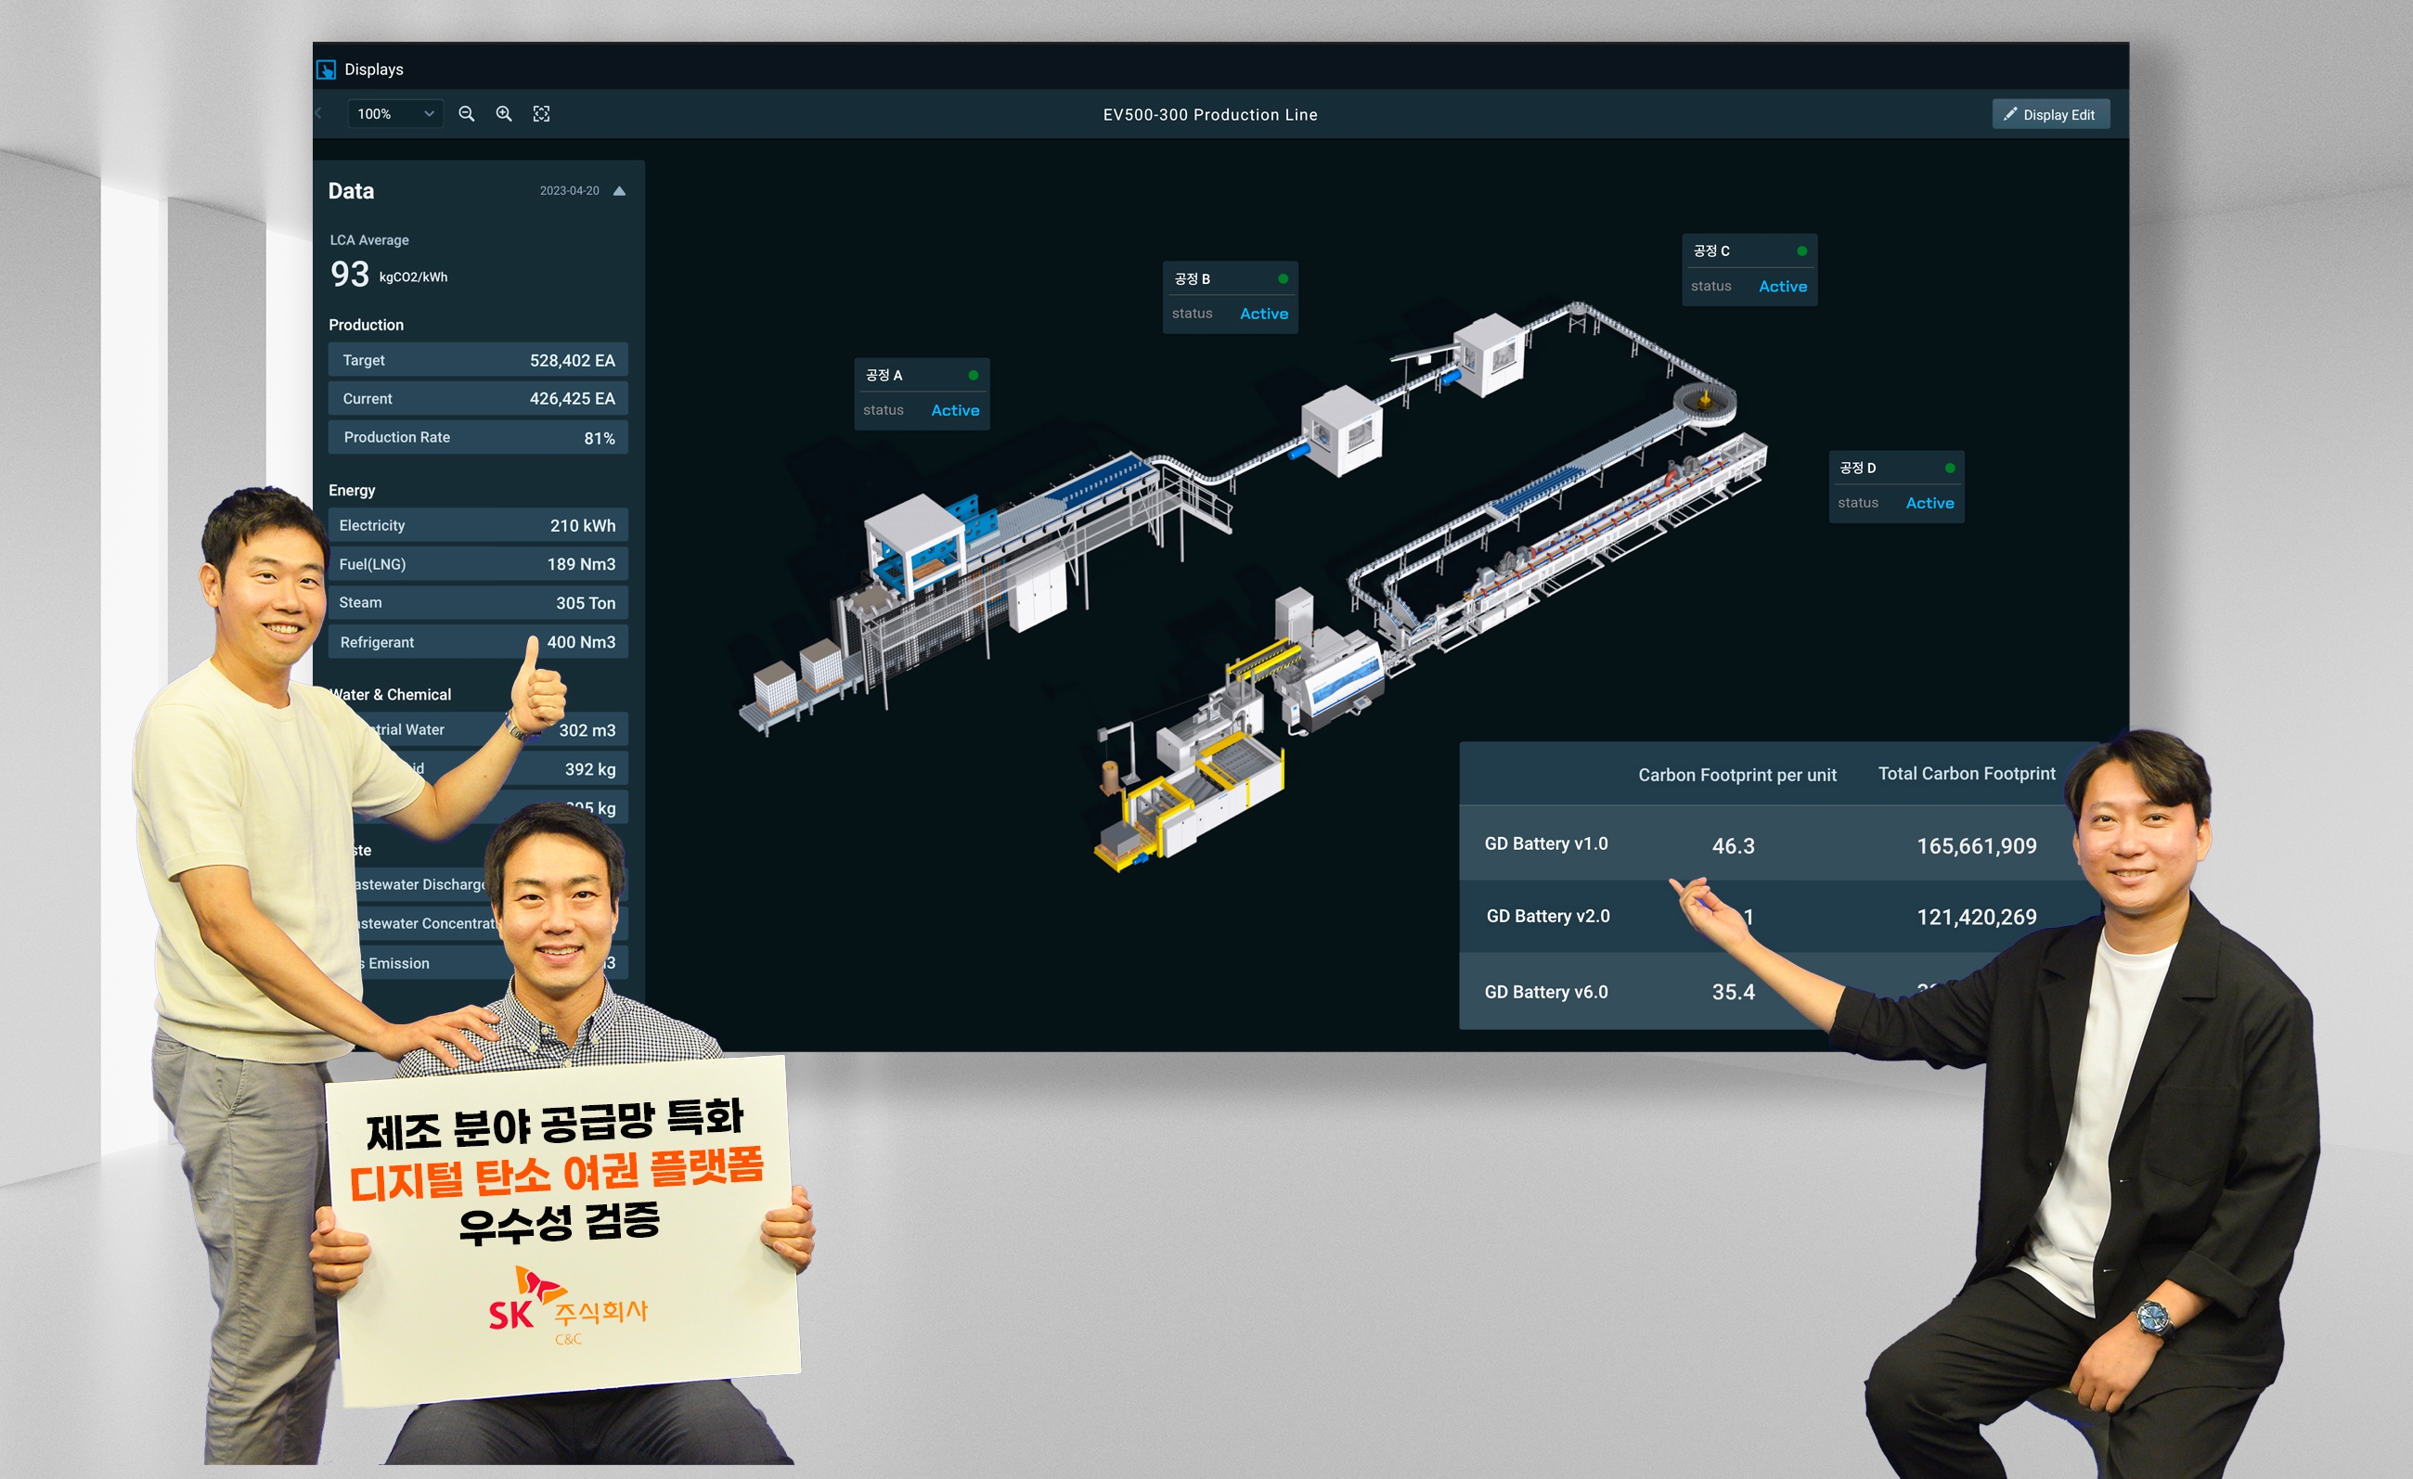
Task: Click the Electricity 210 kWh row
Action: 478,525
